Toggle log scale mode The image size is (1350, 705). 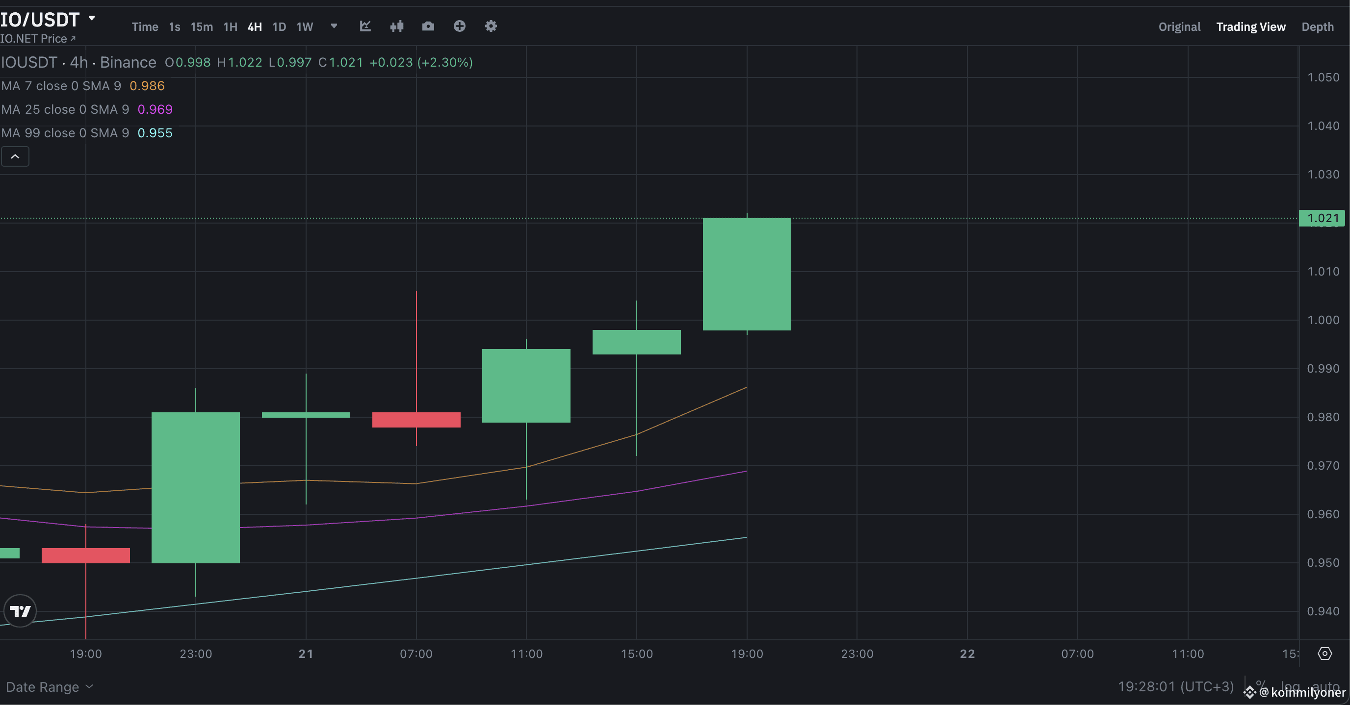pos(1290,685)
